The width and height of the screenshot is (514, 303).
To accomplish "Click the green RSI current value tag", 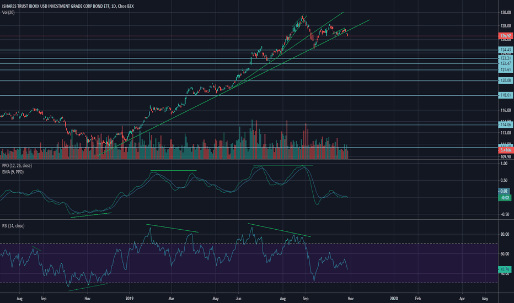I will 505,269.
